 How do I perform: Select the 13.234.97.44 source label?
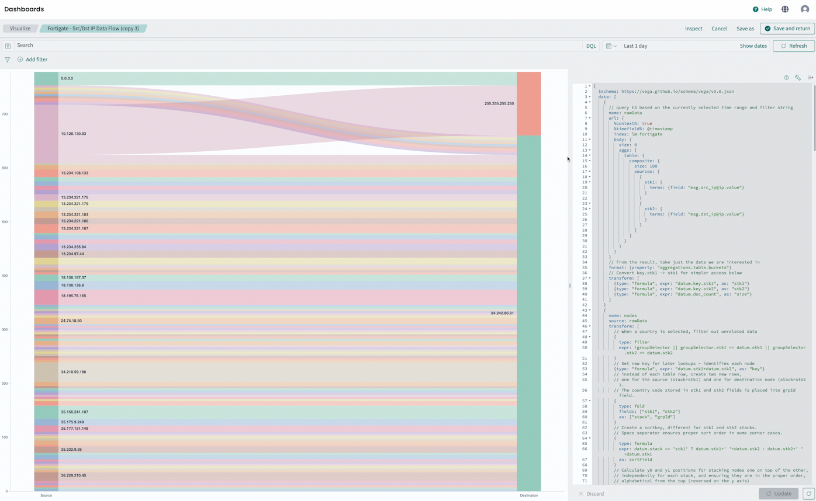pos(72,254)
